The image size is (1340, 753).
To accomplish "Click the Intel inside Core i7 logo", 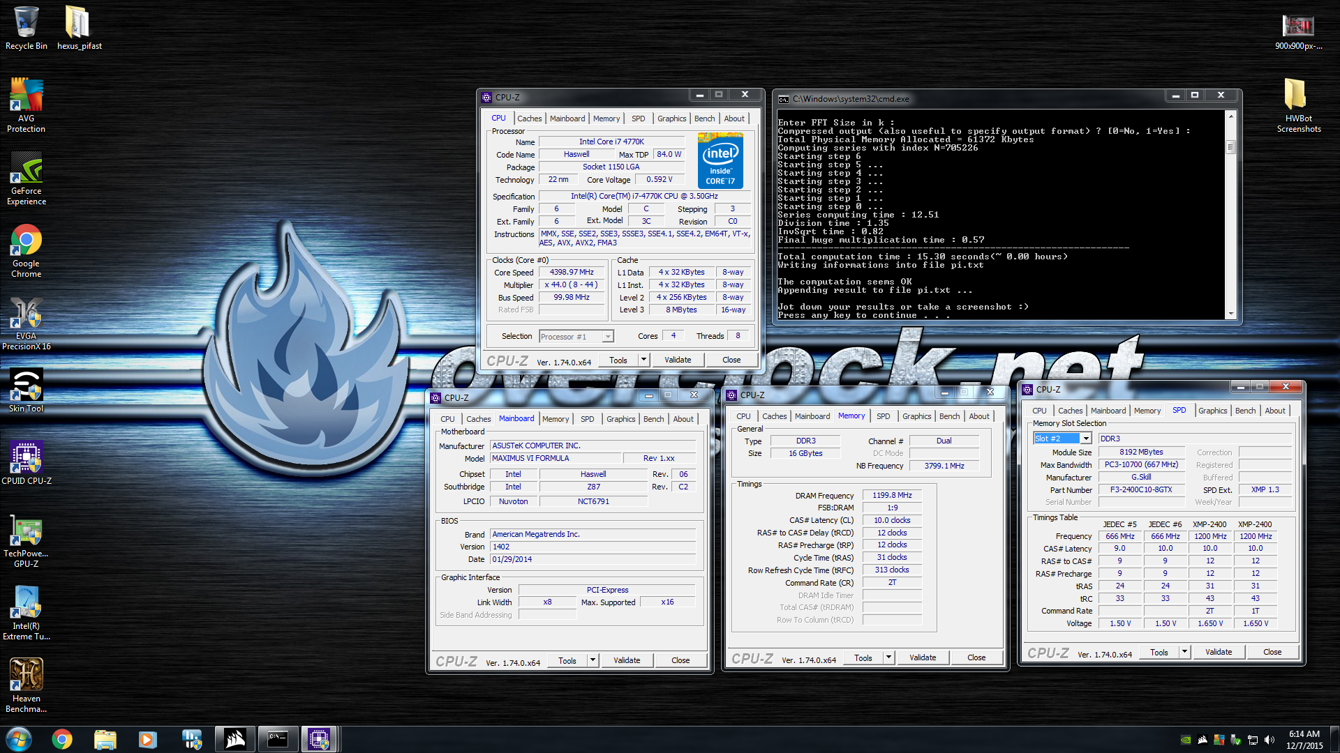I will [x=720, y=160].
